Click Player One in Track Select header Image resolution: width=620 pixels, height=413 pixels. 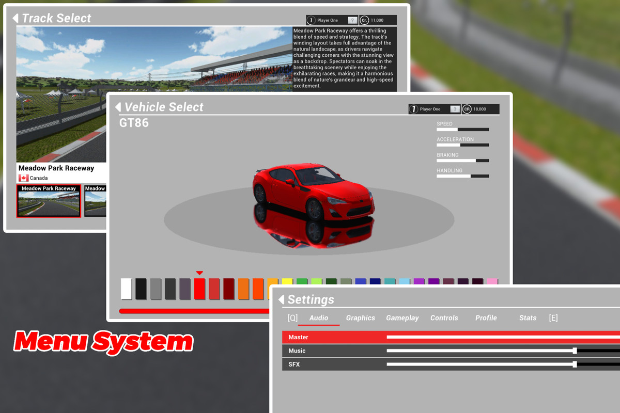(328, 20)
